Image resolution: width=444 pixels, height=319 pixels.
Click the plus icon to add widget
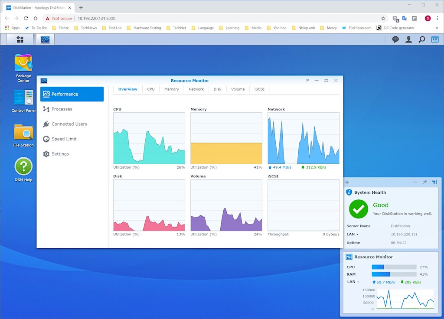pyautogui.click(x=347, y=182)
